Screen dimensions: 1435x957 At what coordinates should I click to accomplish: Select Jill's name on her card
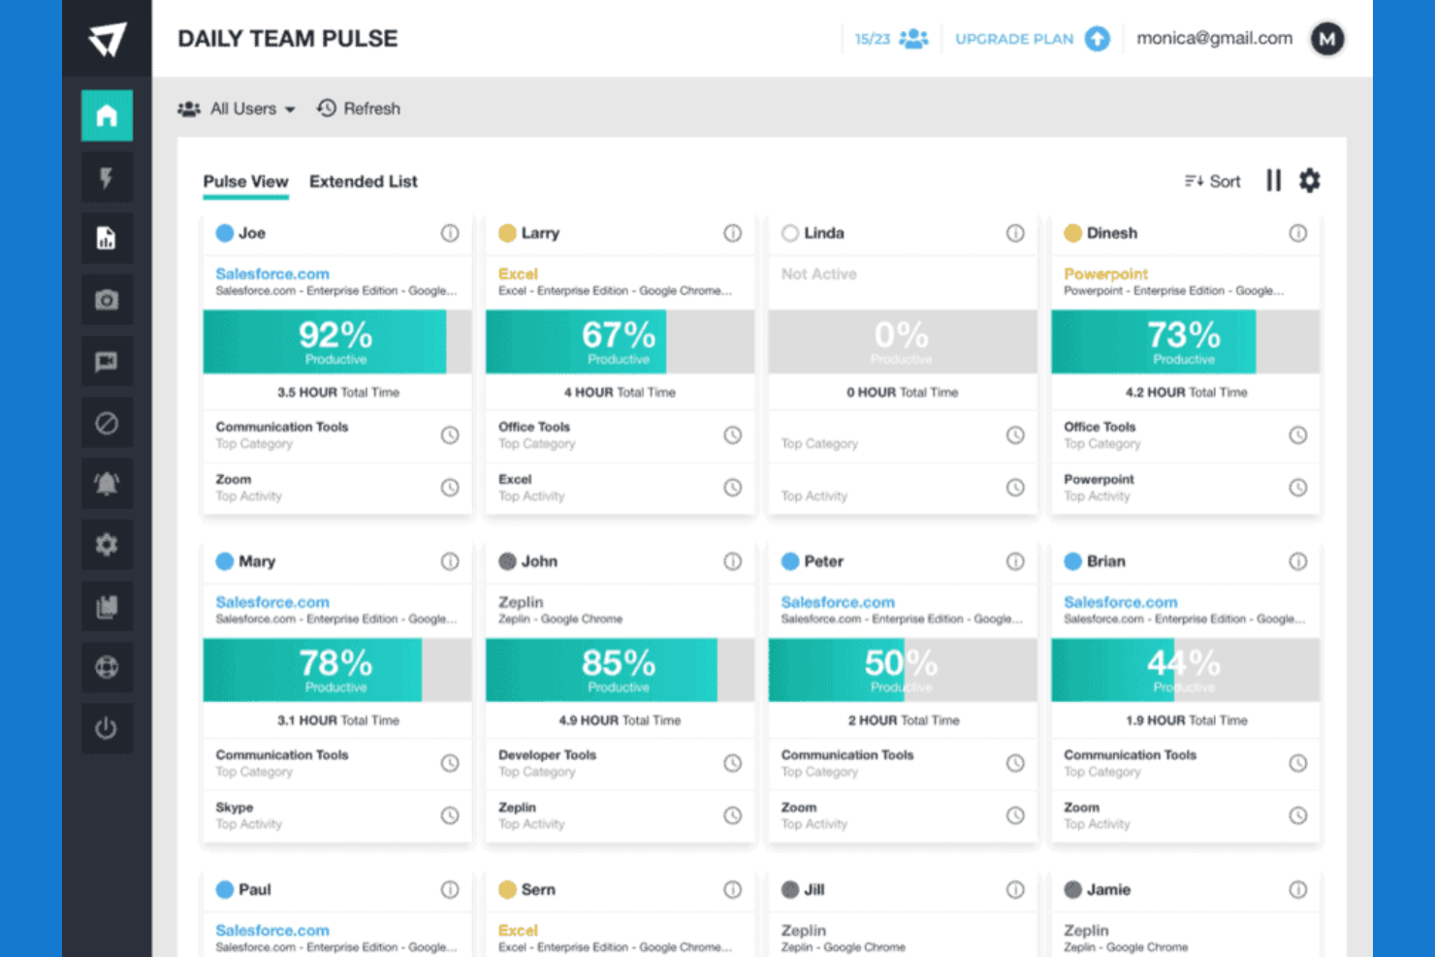pos(814,889)
